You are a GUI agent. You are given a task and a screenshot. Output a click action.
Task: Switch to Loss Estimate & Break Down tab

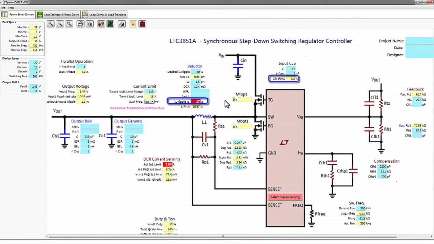point(58,15)
